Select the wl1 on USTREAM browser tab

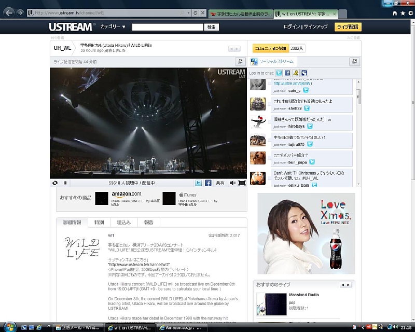coord(306,14)
